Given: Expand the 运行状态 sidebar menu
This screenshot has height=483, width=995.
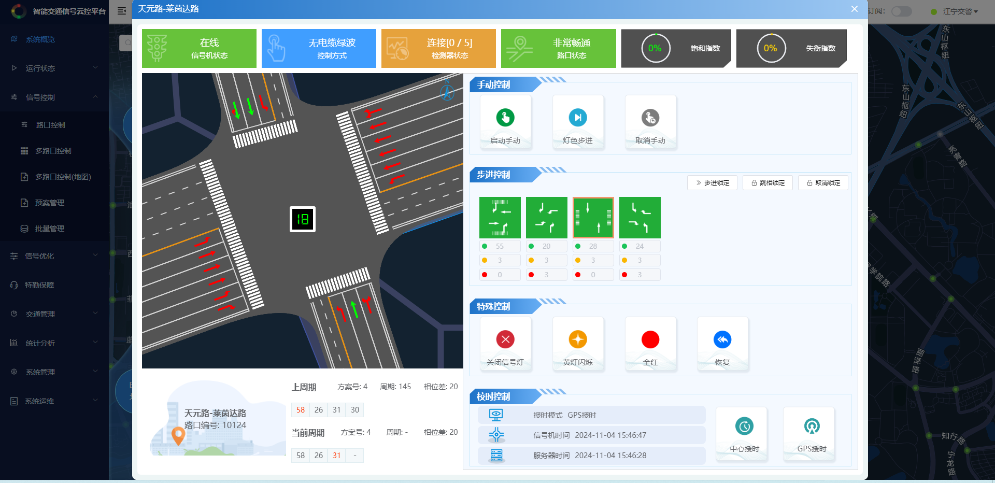Looking at the screenshot, I should click(x=54, y=68).
